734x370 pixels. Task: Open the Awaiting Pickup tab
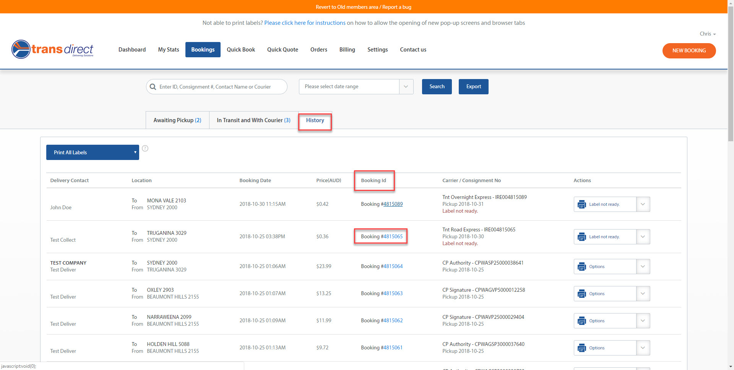tap(177, 120)
